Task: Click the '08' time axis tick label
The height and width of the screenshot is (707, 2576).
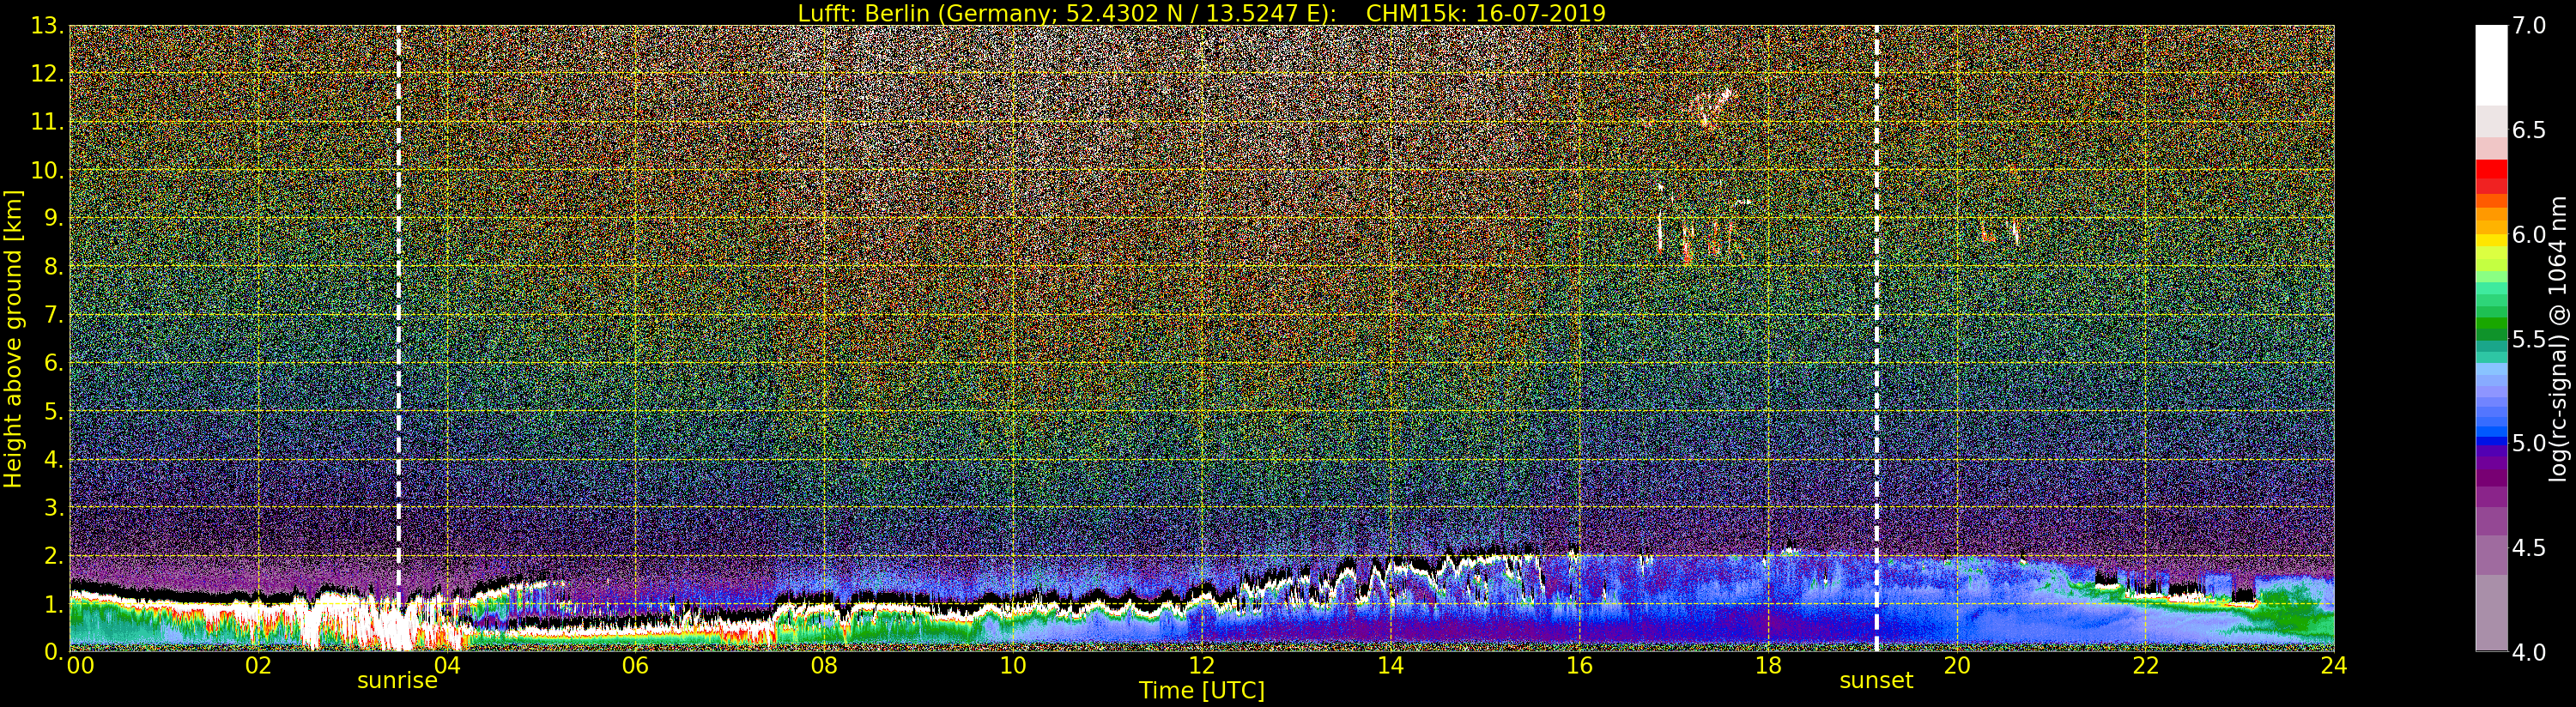Action: tap(824, 666)
